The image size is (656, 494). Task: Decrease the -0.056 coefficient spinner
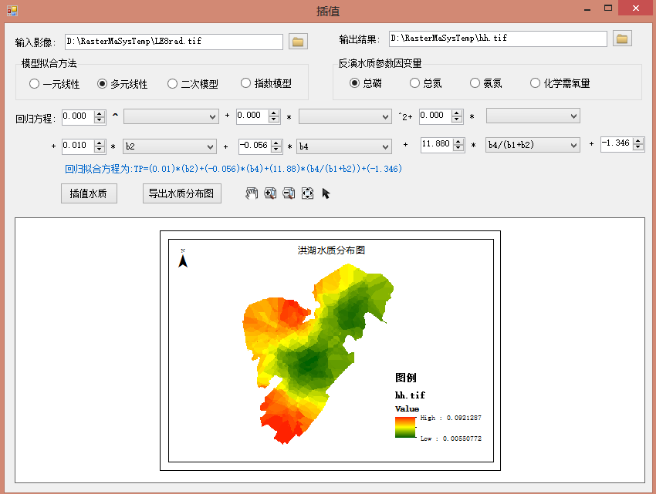tap(276, 150)
